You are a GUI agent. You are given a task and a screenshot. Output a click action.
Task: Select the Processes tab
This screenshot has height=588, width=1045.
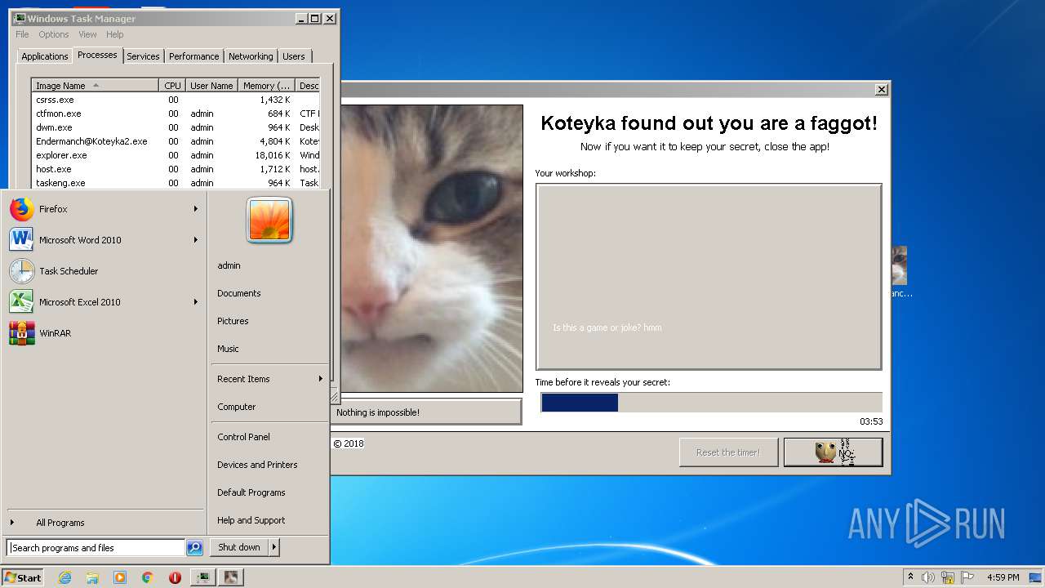(97, 55)
